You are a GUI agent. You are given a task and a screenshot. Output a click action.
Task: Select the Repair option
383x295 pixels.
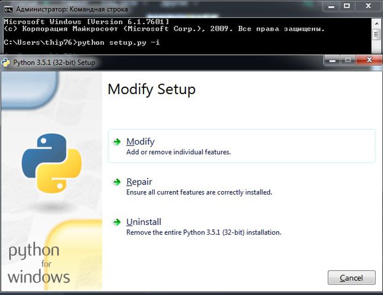point(139,182)
